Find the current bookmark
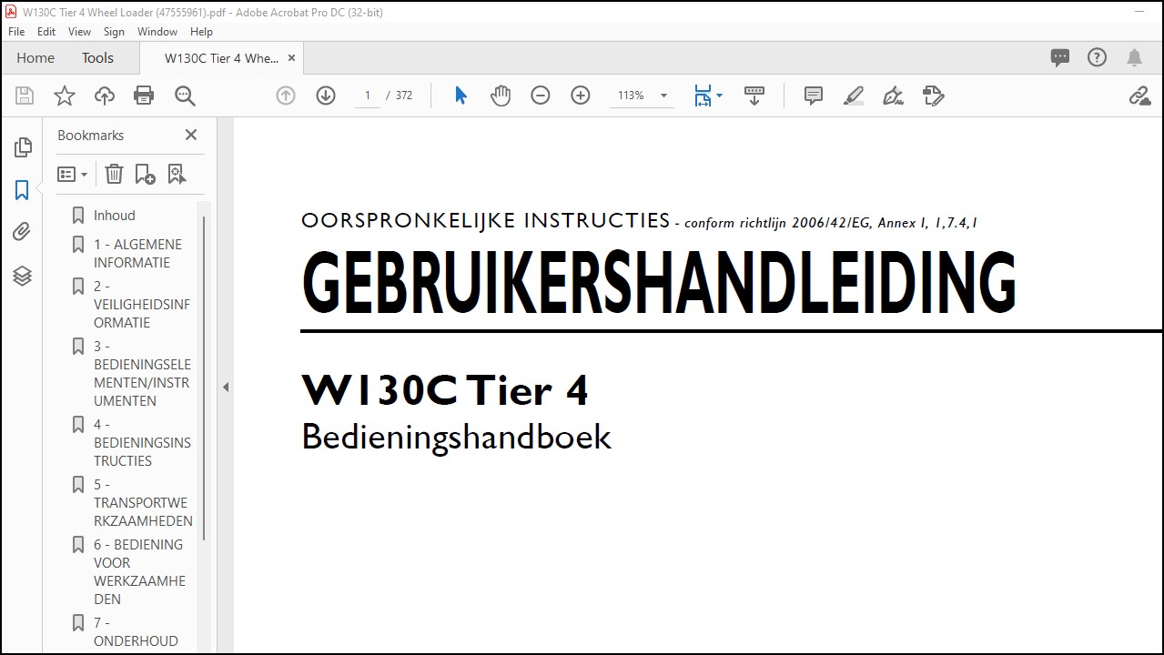 177,174
